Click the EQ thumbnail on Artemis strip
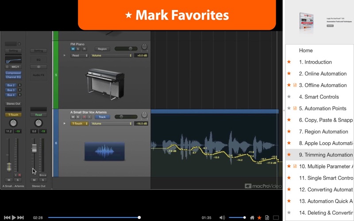 click(x=13, y=60)
